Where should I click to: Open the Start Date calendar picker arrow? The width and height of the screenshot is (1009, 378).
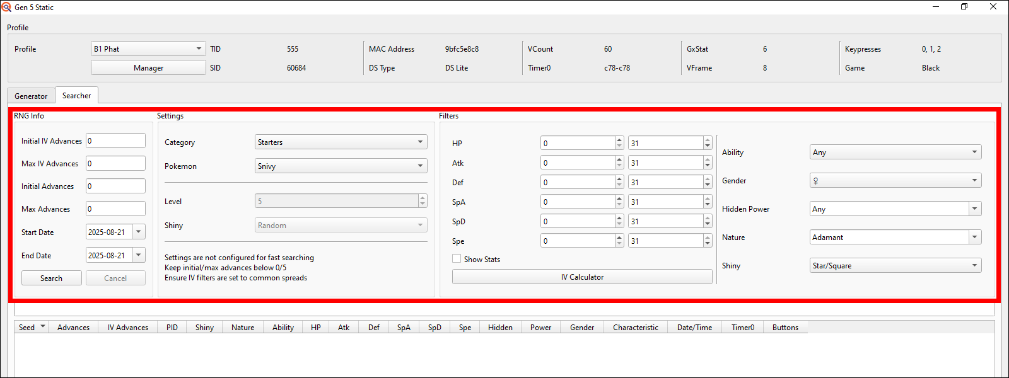(x=139, y=232)
